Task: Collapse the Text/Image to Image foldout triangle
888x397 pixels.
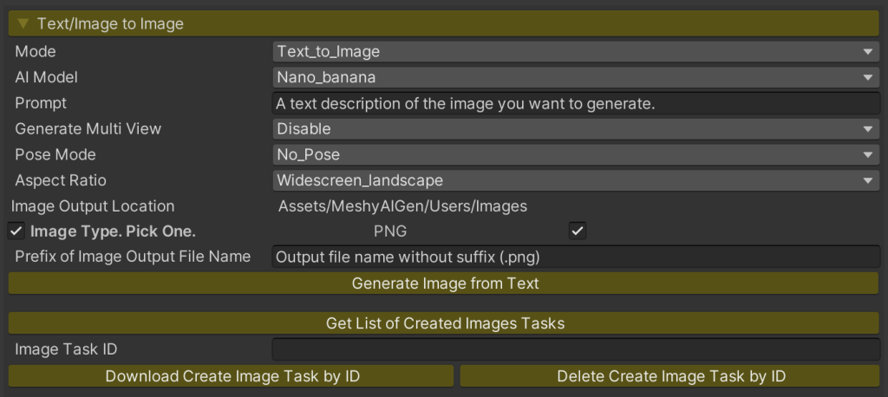Action: coord(23,23)
